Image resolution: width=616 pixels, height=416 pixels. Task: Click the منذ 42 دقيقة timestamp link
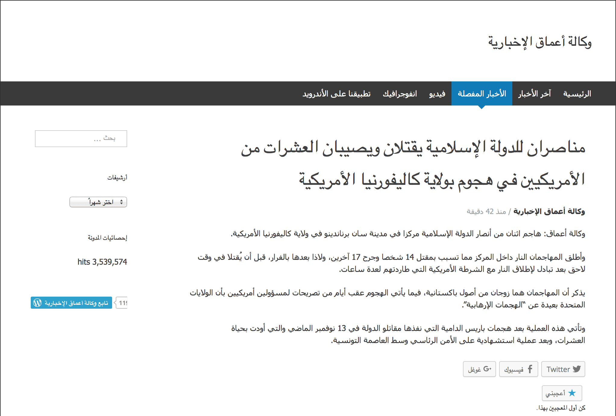[x=486, y=211]
